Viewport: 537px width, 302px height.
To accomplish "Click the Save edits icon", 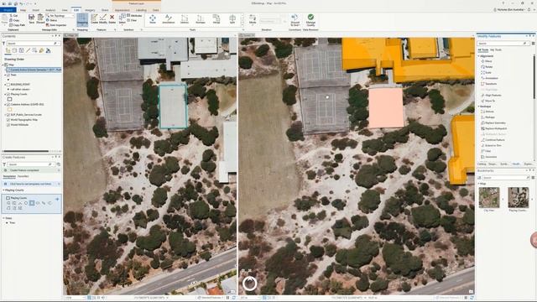I will tap(32, 18).
